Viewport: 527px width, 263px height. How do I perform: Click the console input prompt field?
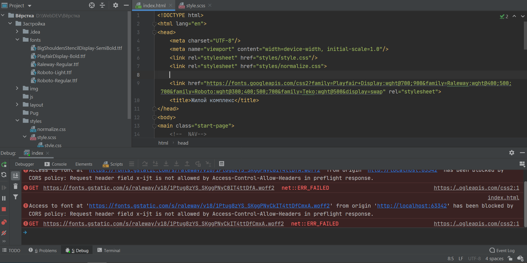(275, 233)
